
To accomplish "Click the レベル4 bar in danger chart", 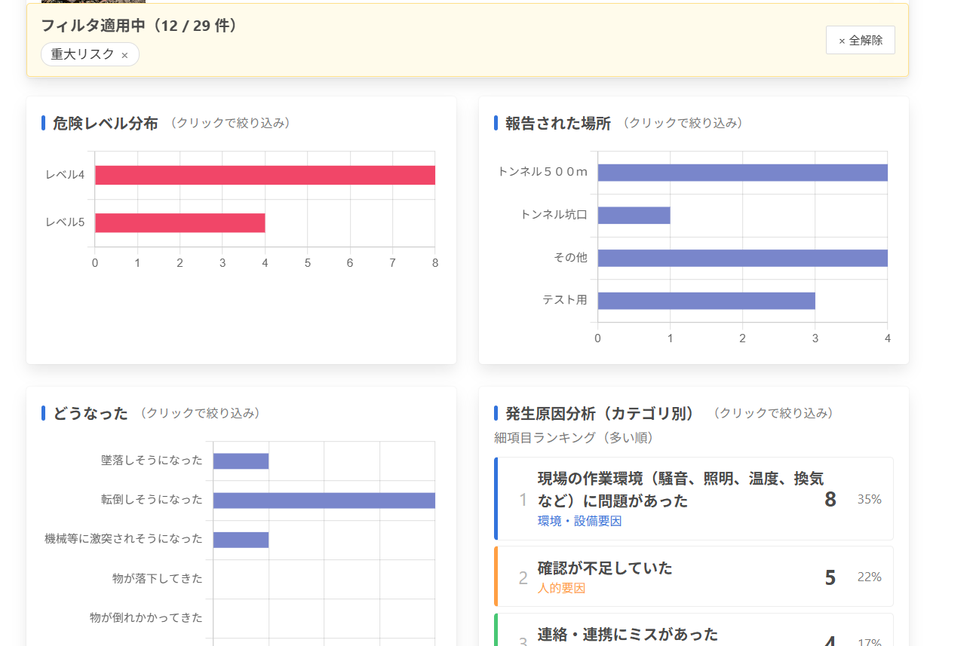I will pyautogui.click(x=265, y=175).
